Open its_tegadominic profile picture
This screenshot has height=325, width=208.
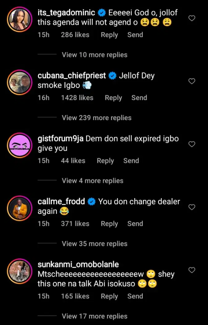click(19, 19)
